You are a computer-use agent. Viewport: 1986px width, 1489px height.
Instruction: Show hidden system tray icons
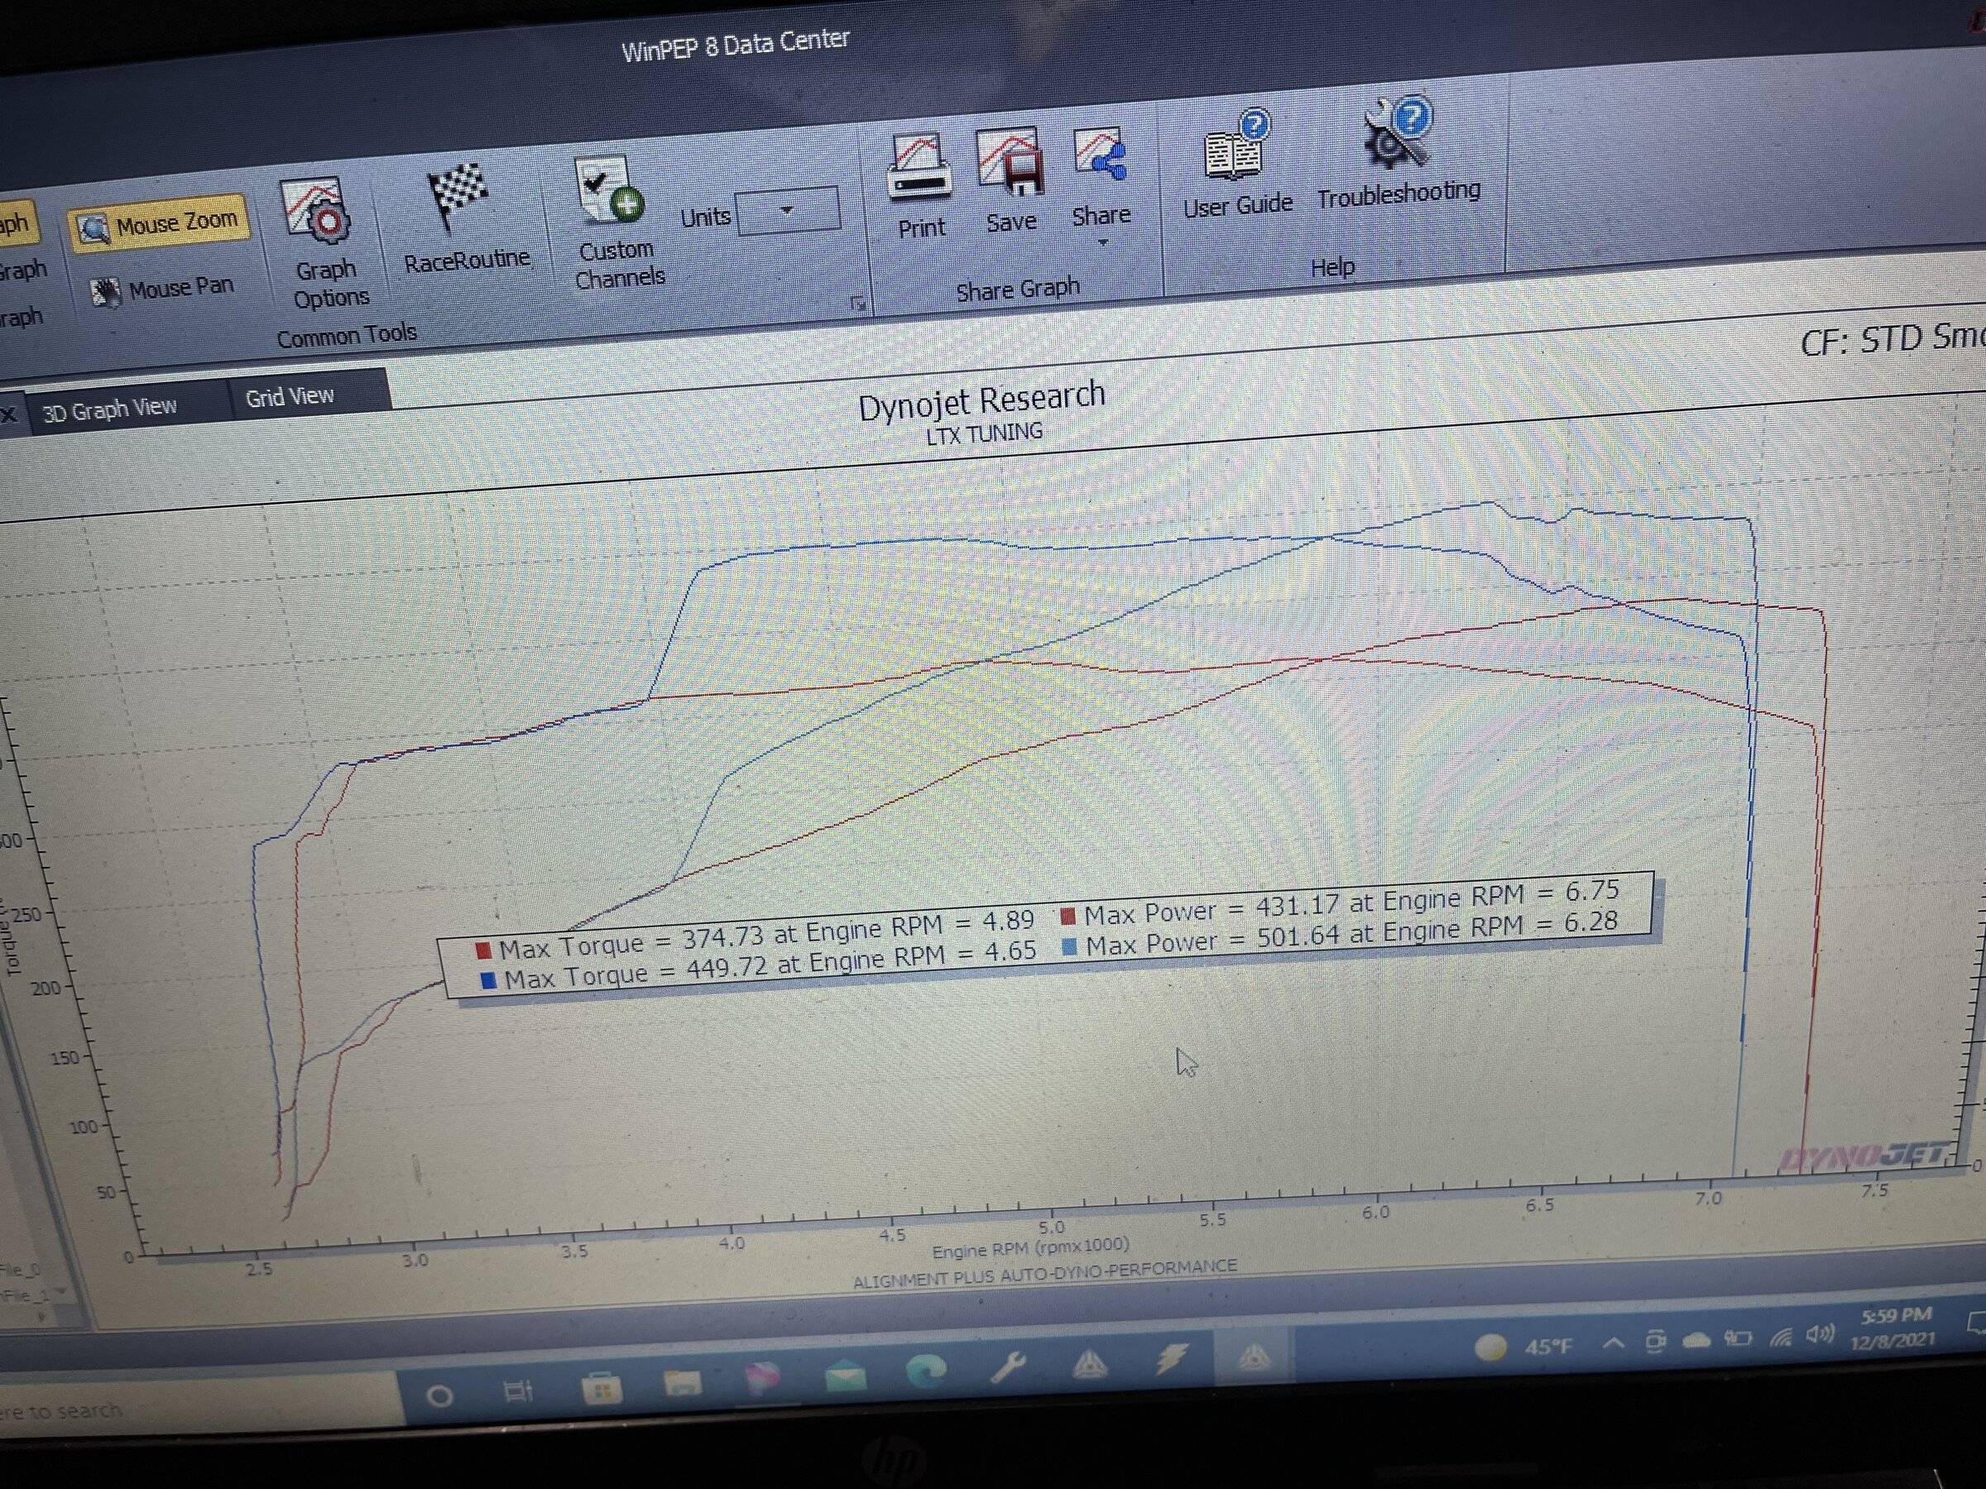(x=1614, y=1343)
